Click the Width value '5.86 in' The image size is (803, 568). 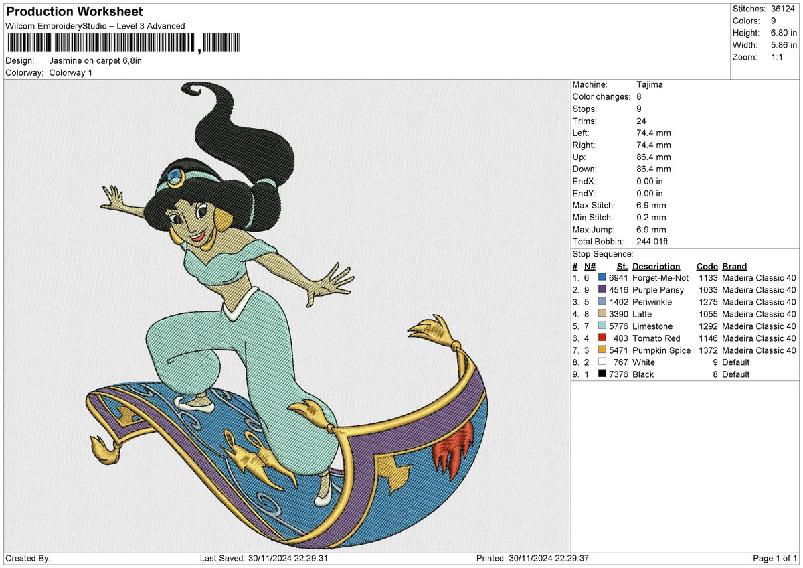784,45
